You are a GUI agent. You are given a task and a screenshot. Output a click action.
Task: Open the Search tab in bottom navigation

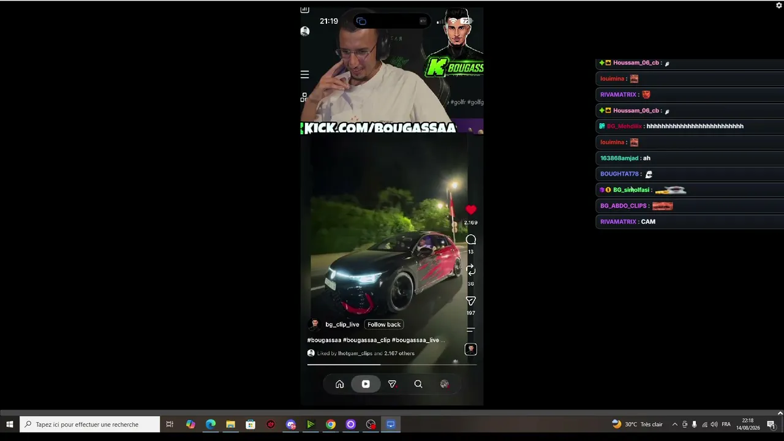[418, 384]
